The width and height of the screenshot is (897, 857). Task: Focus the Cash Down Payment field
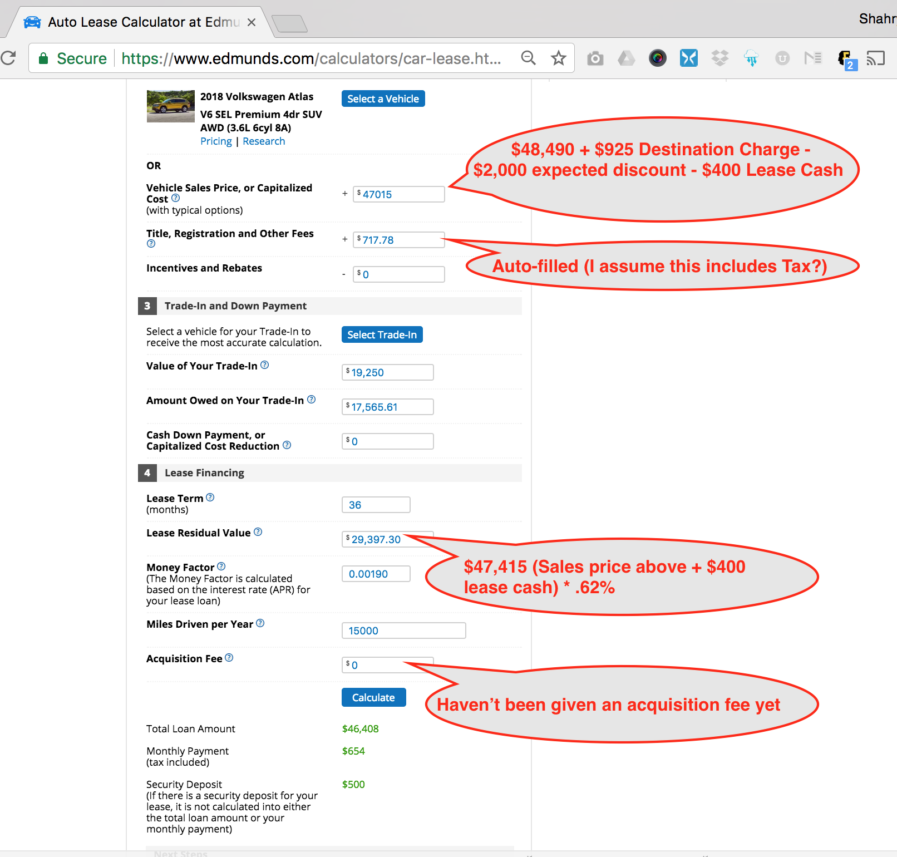387,441
